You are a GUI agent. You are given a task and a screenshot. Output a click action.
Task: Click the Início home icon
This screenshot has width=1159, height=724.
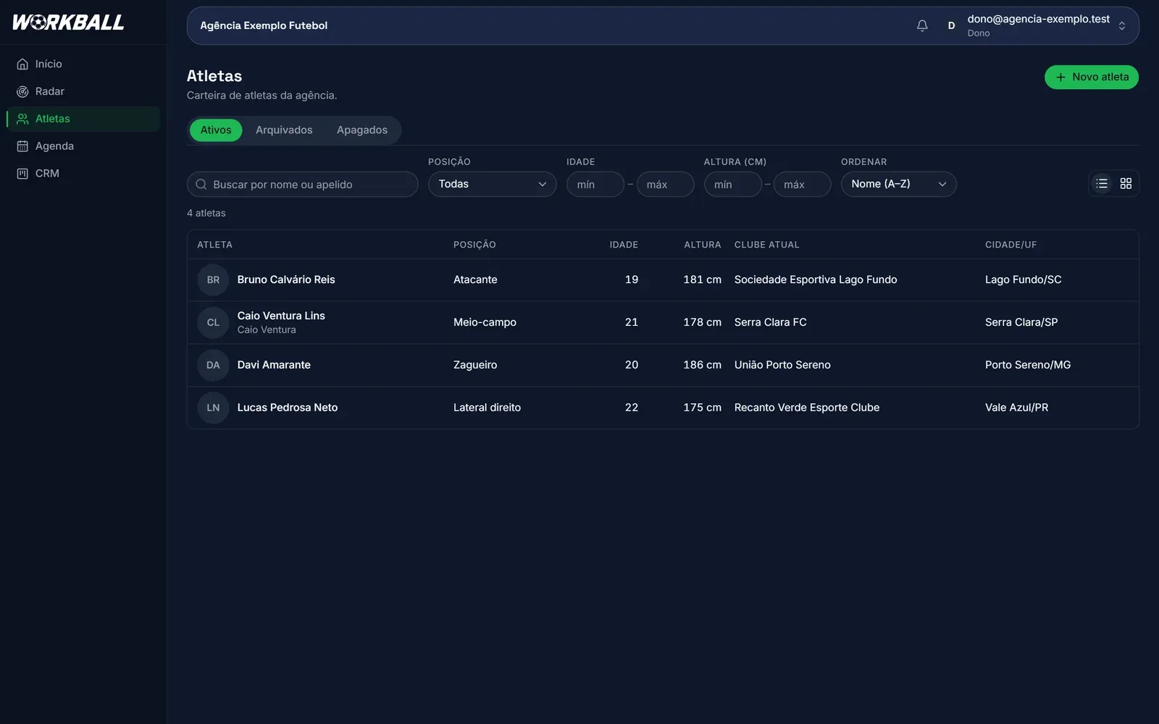coord(22,64)
